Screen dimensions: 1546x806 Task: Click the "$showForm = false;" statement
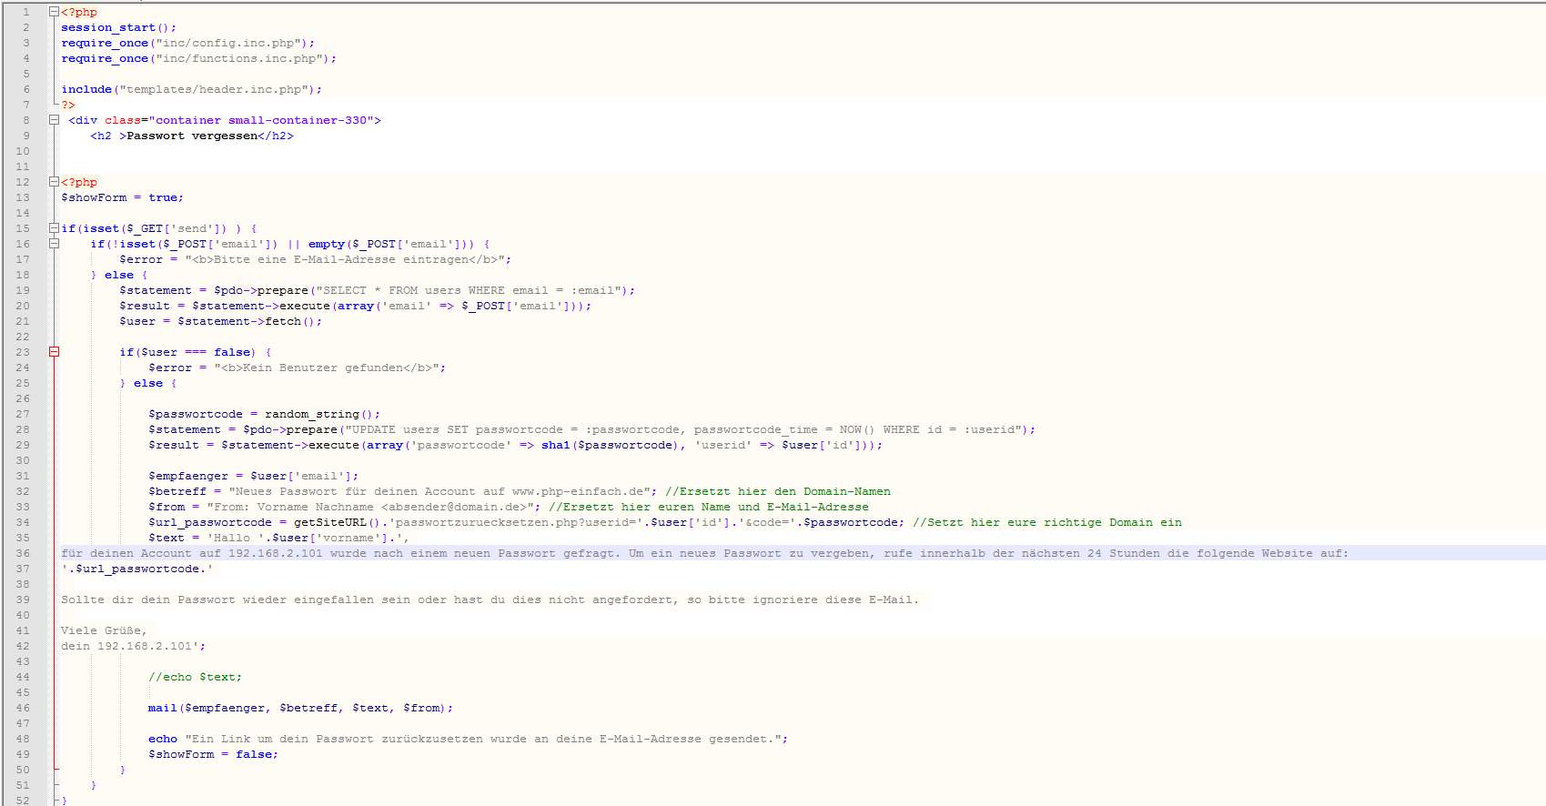(x=214, y=754)
